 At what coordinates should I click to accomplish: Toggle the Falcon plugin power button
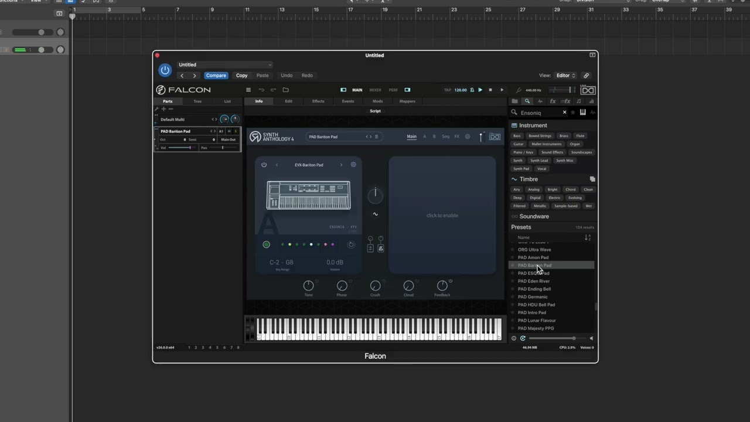point(165,70)
